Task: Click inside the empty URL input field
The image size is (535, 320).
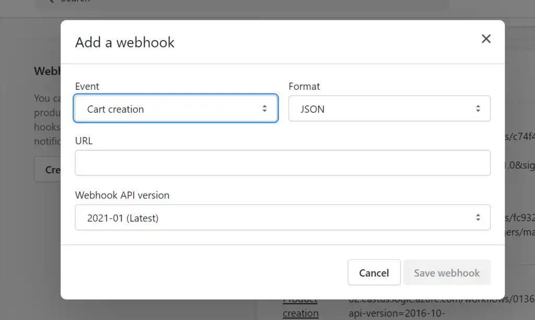Action: (282, 163)
